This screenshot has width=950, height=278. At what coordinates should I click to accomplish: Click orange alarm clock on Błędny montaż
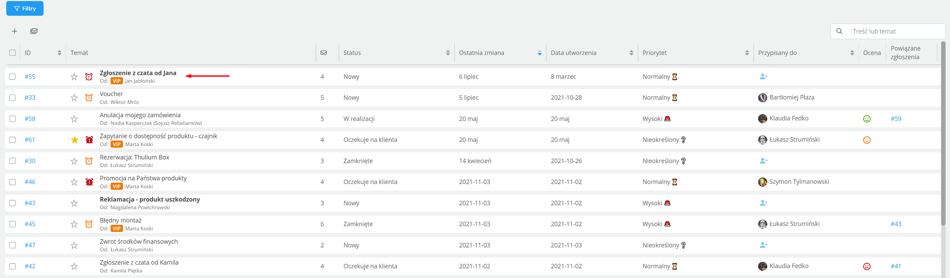click(89, 224)
